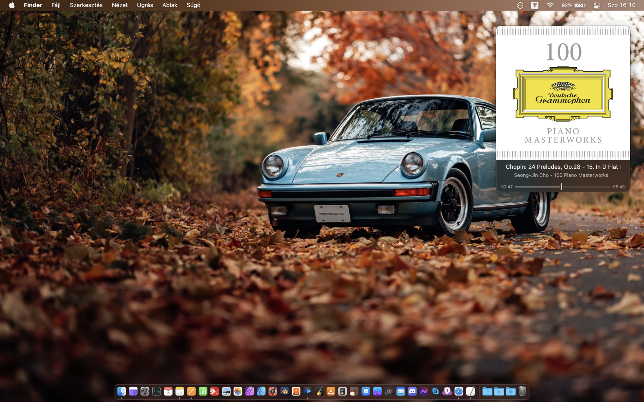Open the Nézet menu
Screen dimensions: 644x402
(x=120, y=5)
